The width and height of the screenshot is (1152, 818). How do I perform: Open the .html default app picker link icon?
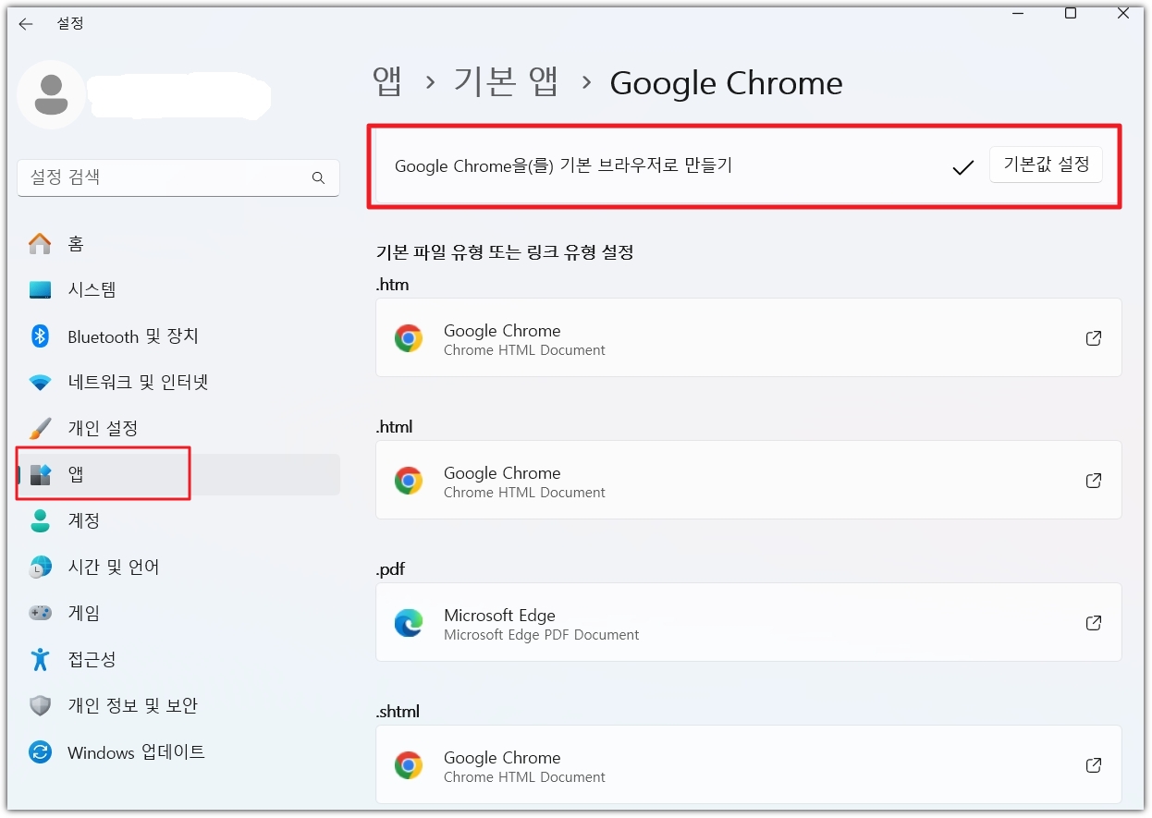tap(1094, 481)
